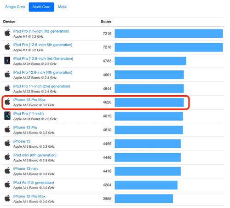Click the score bar for 4783

point(150,61)
